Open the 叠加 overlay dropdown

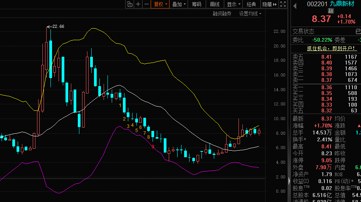179,4
